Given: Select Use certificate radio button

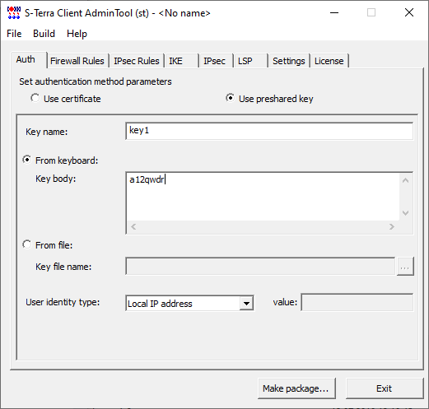Looking at the screenshot, I should tap(35, 98).
